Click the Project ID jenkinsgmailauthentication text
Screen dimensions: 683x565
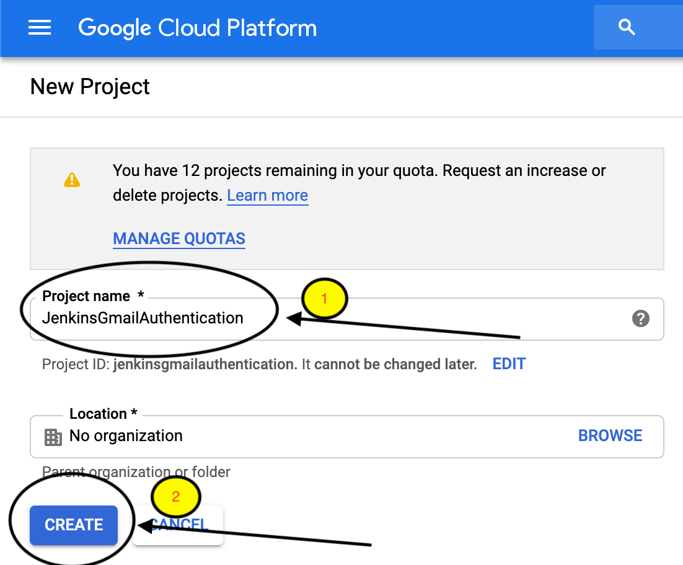coord(205,364)
